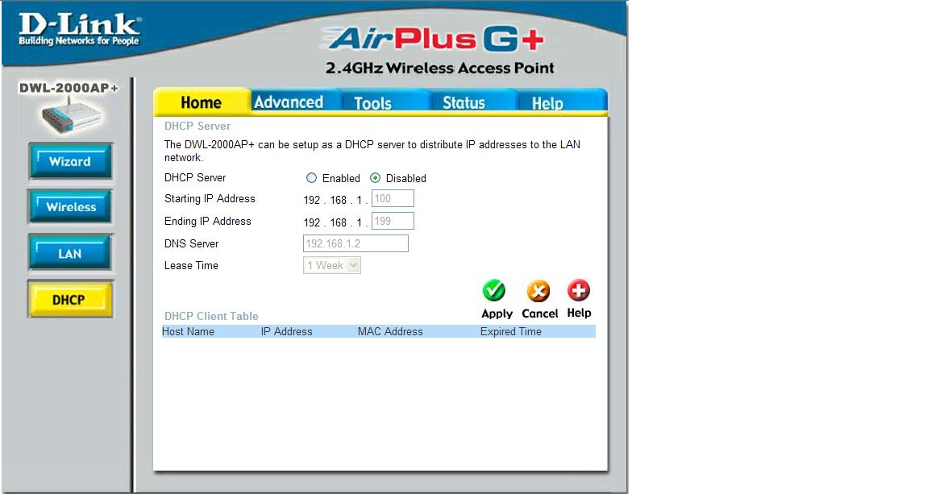The height and width of the screenshot is (494, 952).
Task: Click the Starting IP Address last octet field
Action: (x=393, y=198)
